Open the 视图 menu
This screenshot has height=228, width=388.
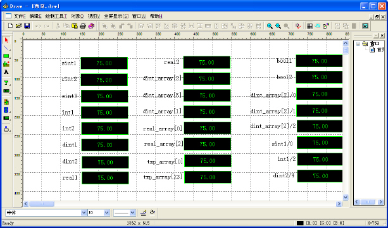[94, 16]
